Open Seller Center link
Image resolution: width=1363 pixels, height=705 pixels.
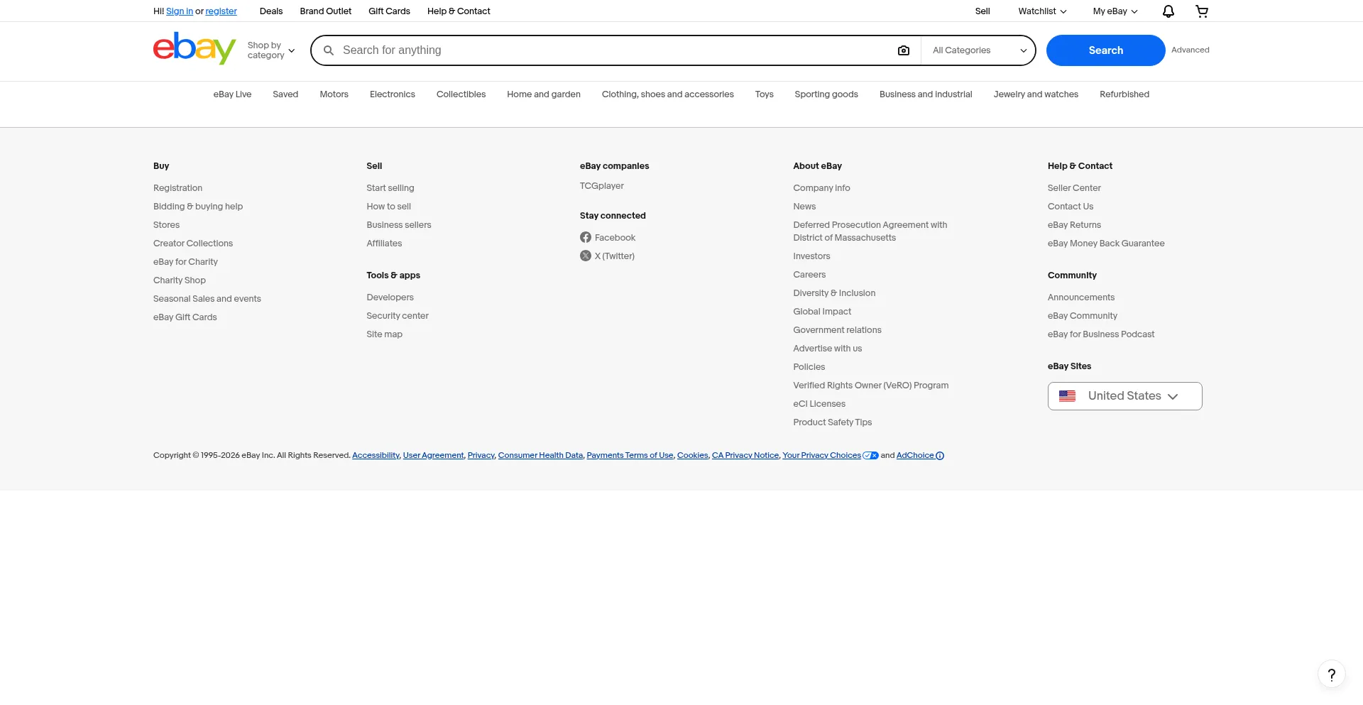pos(1074,188)
